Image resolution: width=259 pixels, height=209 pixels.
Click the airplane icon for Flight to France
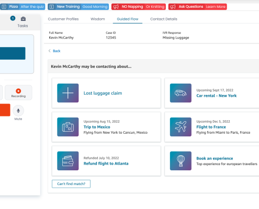tap(181, 127)
